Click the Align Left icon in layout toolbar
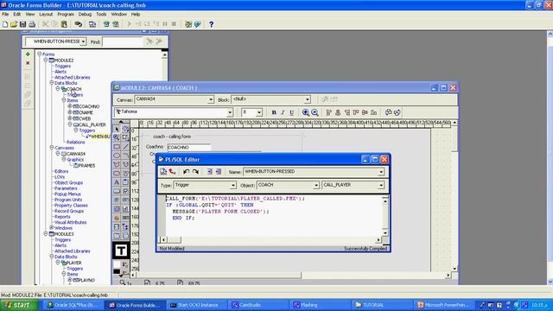553x311 pixels. point(328,112)
